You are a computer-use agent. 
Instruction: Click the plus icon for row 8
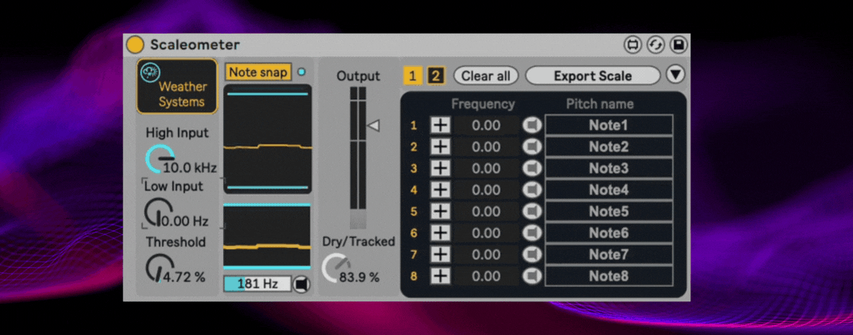coord(440,276)
